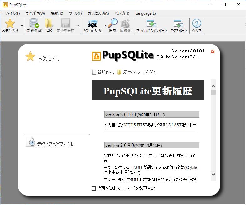
Task: Create a new database with 新規作成 toolbar icon
Action: tap(34, 23)
